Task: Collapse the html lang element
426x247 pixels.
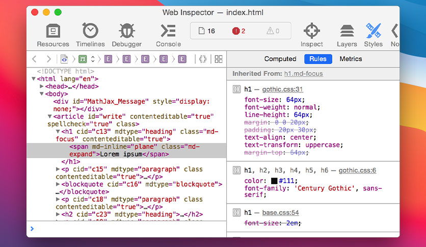Action: point(34,79)
